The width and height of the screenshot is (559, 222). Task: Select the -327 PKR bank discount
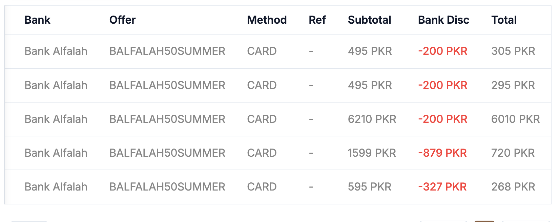click(x=442, y=187)
